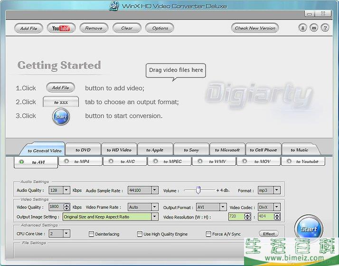Click the Remove button
This screenshot has width=339, height=266.
click(94, 28)
